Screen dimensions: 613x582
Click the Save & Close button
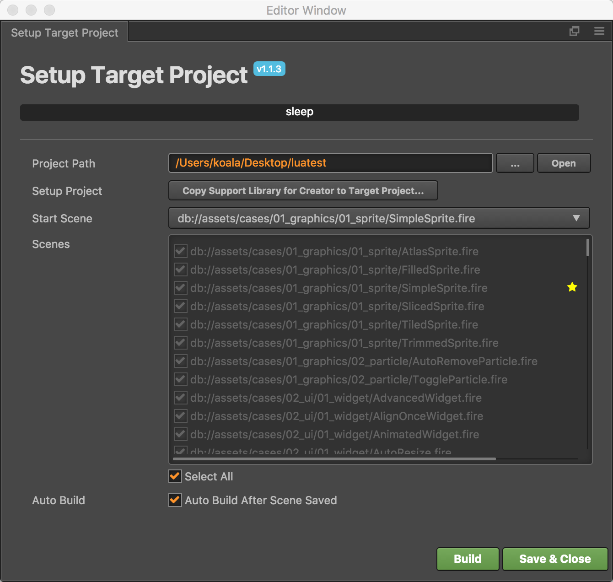pos(555,559)
